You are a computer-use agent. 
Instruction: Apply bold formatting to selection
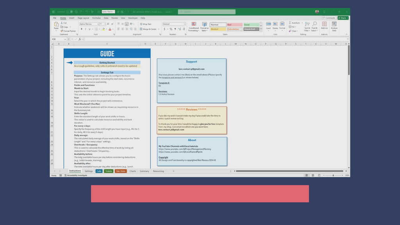click(81, 29)
